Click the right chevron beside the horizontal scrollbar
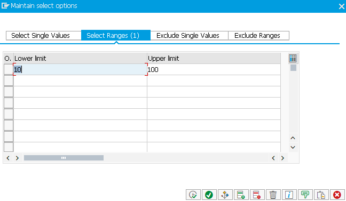Screen dimensions: 346x201 pyautogui.click(x=17, y=158)
